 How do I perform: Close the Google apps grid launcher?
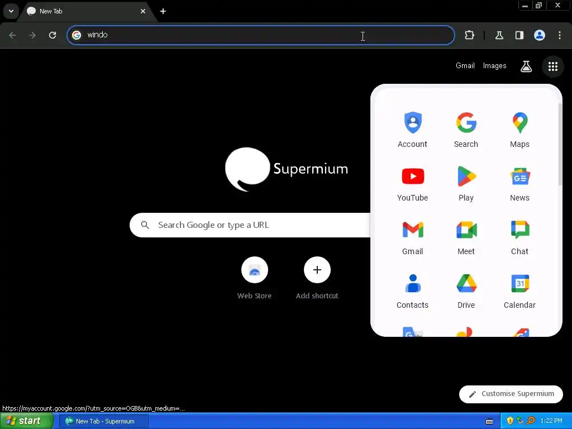coord(553,66)
